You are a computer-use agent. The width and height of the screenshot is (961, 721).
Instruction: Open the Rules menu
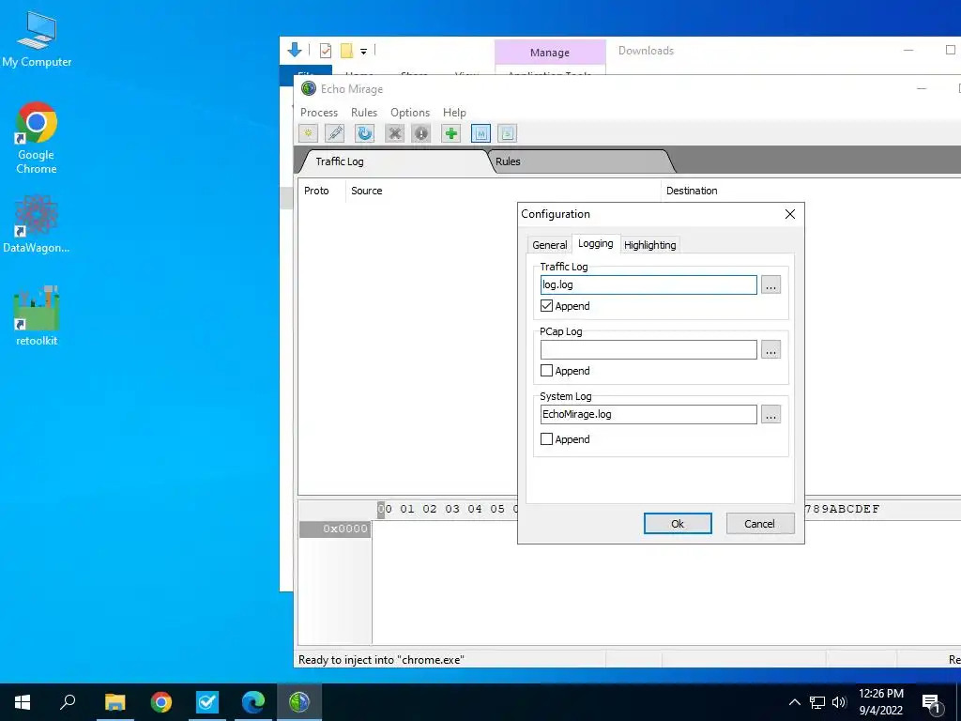[x=364, y=113]
